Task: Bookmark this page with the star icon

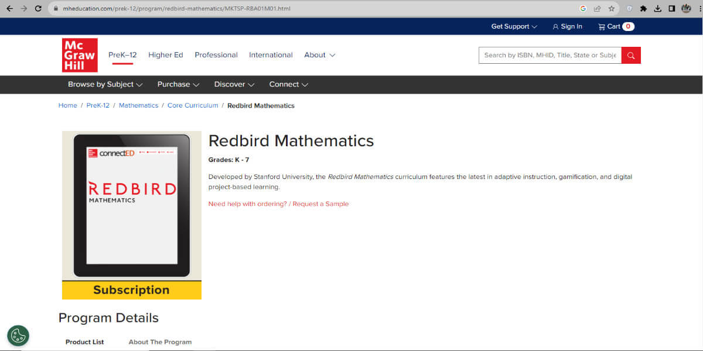Action: 612,9
